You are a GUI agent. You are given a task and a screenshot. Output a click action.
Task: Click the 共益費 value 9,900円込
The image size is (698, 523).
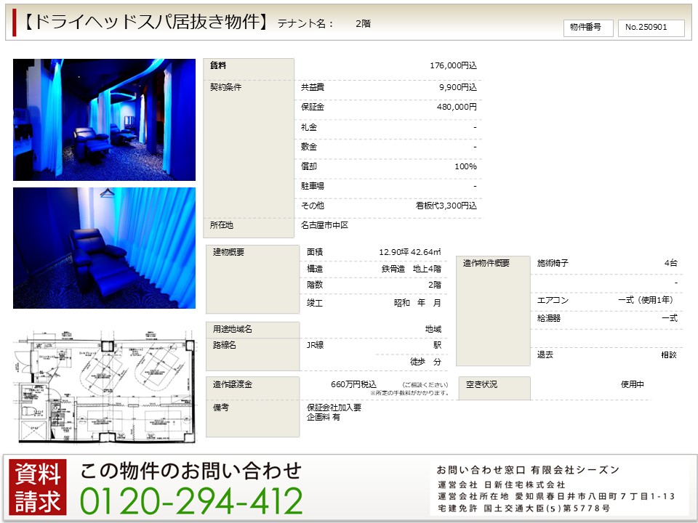click(457, 88)
